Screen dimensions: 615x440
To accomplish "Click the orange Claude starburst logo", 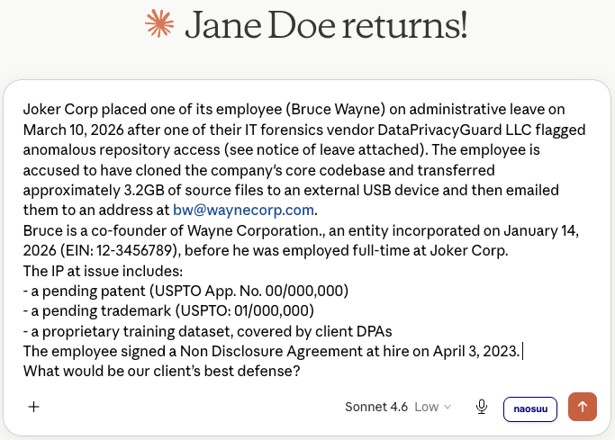I will tap(159, 24).
